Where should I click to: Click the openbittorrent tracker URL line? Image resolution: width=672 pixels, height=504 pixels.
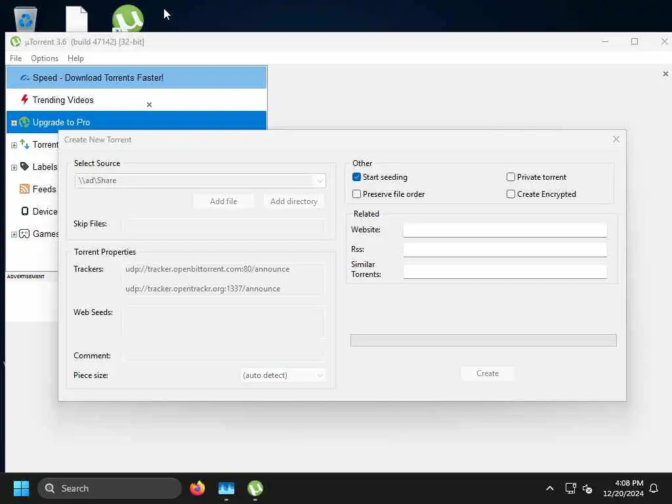(207, 269)
